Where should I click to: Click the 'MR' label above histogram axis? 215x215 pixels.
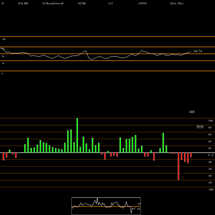[192, 112]
